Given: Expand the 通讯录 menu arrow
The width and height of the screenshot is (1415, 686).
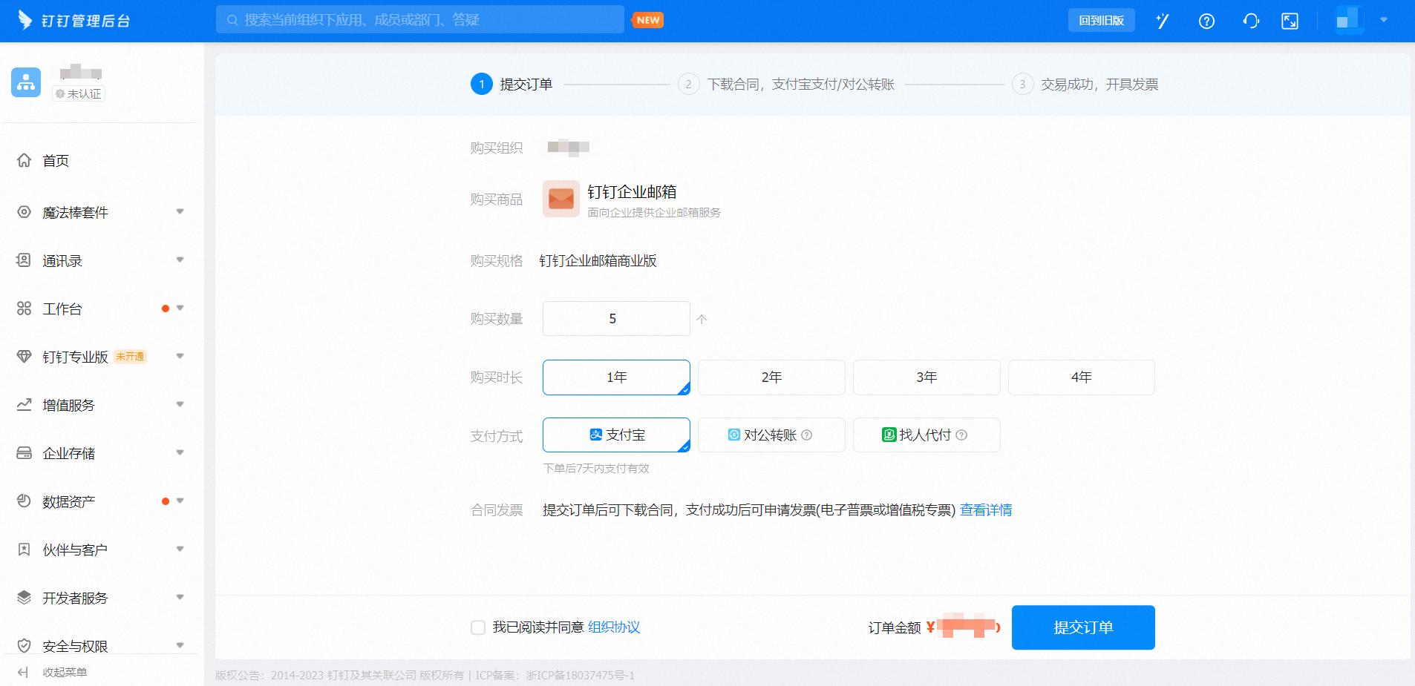Looking at the screenshot, I should [180, 260].
